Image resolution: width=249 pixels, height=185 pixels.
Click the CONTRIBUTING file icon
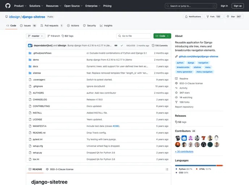tap(30, 106)
